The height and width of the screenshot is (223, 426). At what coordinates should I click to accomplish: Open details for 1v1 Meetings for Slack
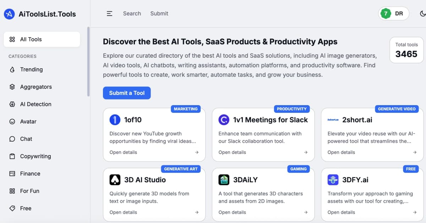[x=232, y=152]
